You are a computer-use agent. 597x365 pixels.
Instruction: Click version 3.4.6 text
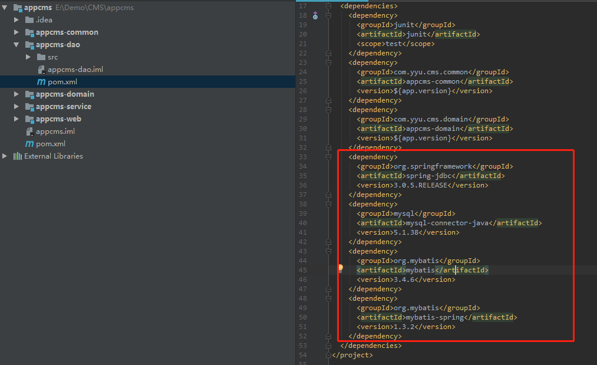click(404, 279)
